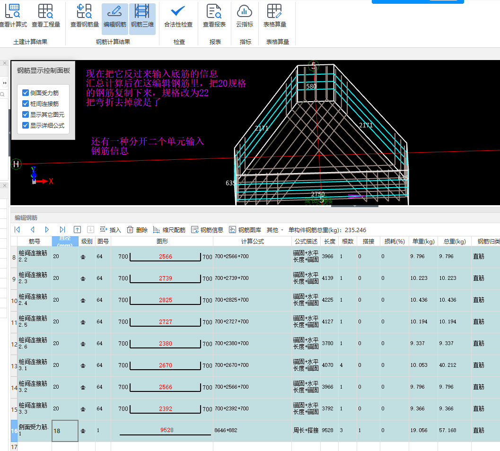Click the shape length 2739 in row 9
The image size is (500, 451).
(166, 278)
